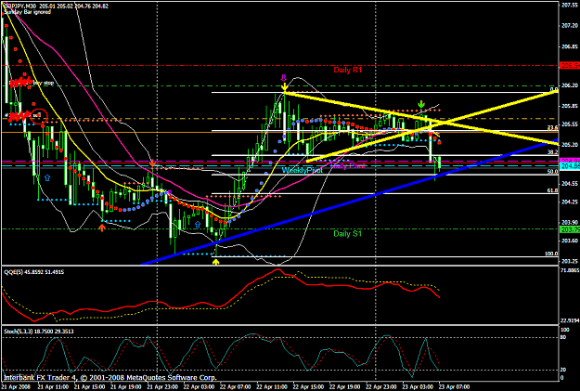Select the orange up arrow signal marker

(102, 228)
